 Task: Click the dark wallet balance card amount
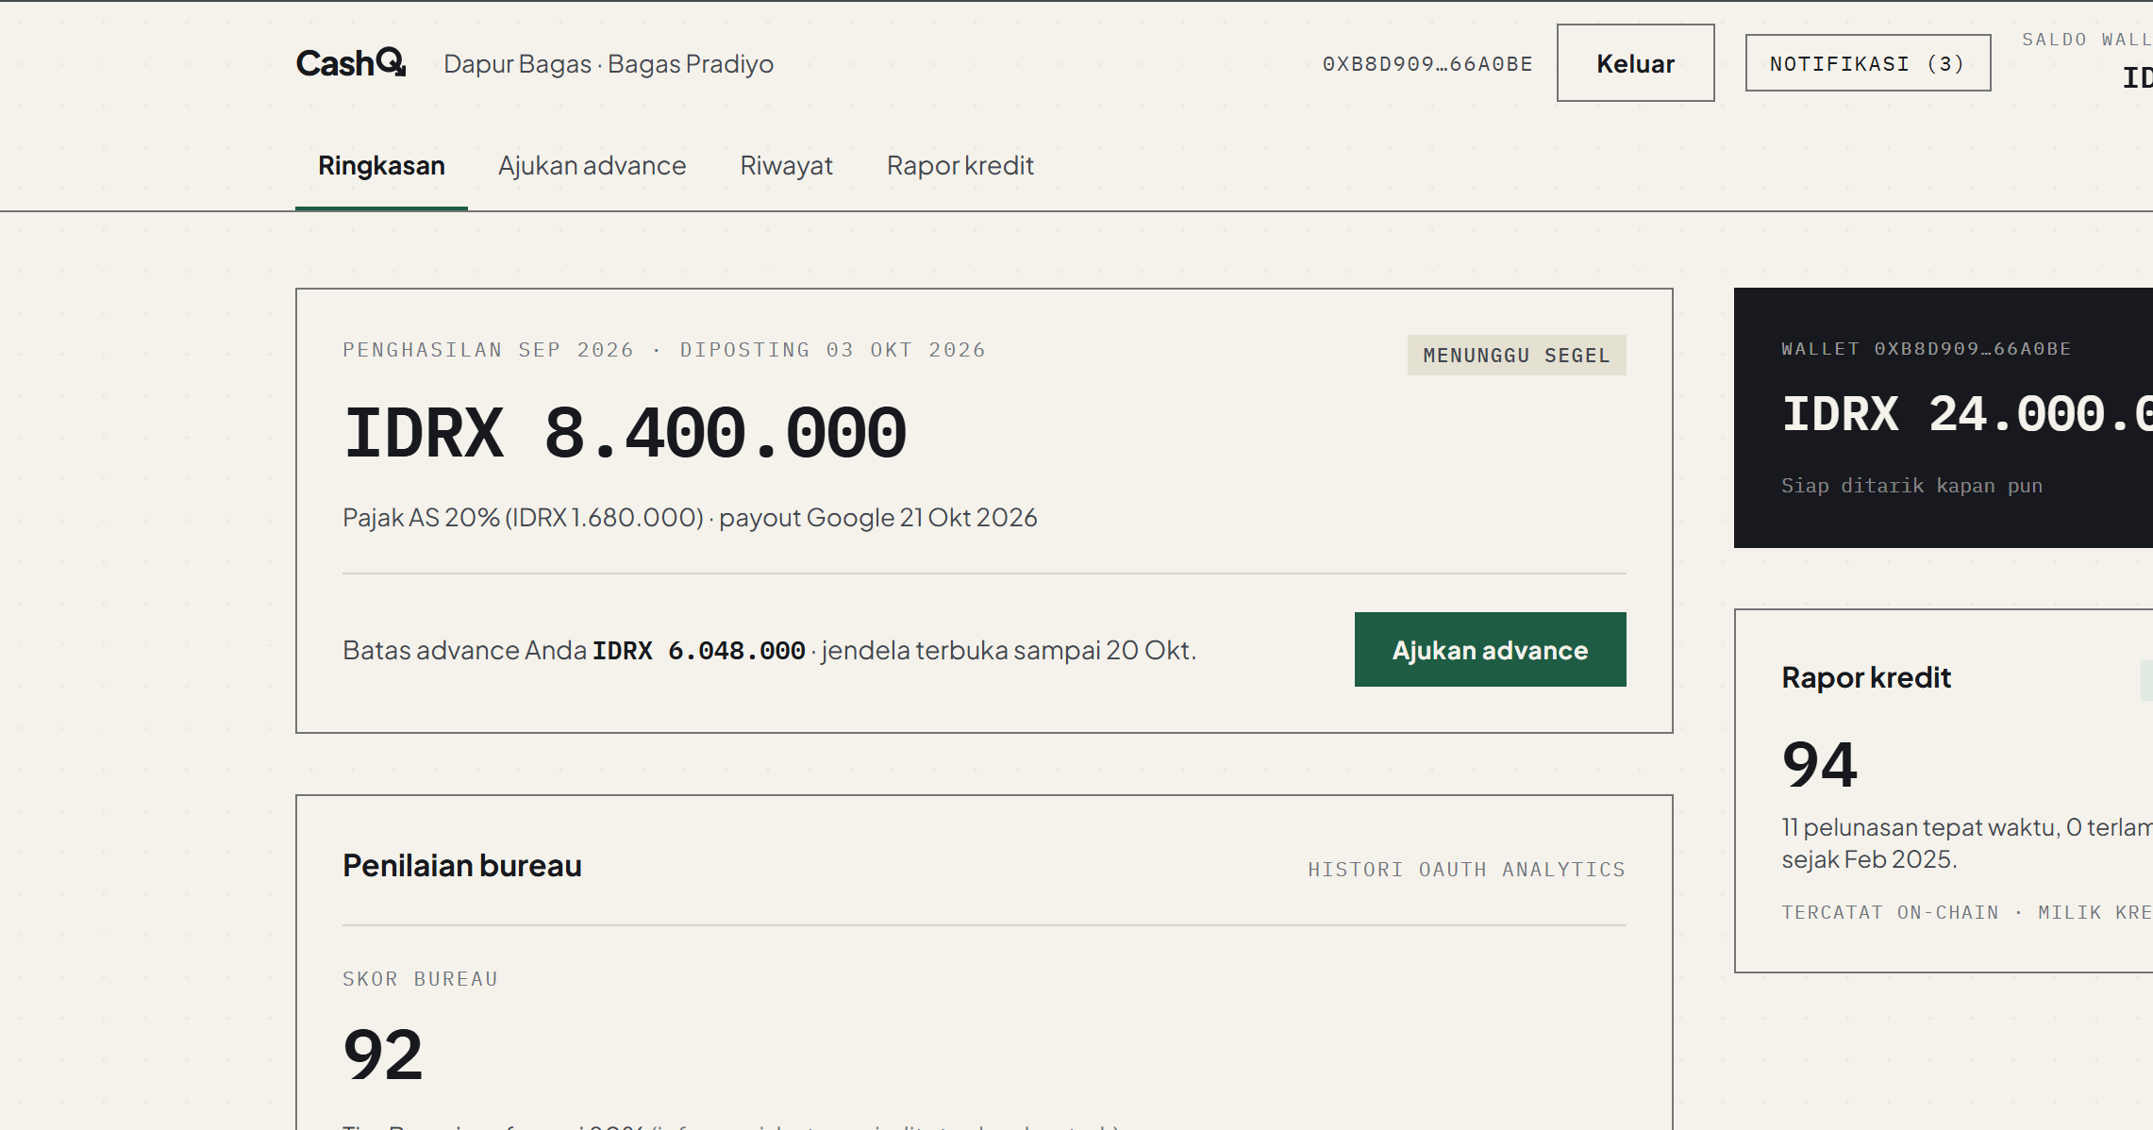(x=1966, y=415)
